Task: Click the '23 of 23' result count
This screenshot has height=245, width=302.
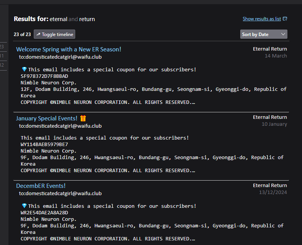Action: 22,34
